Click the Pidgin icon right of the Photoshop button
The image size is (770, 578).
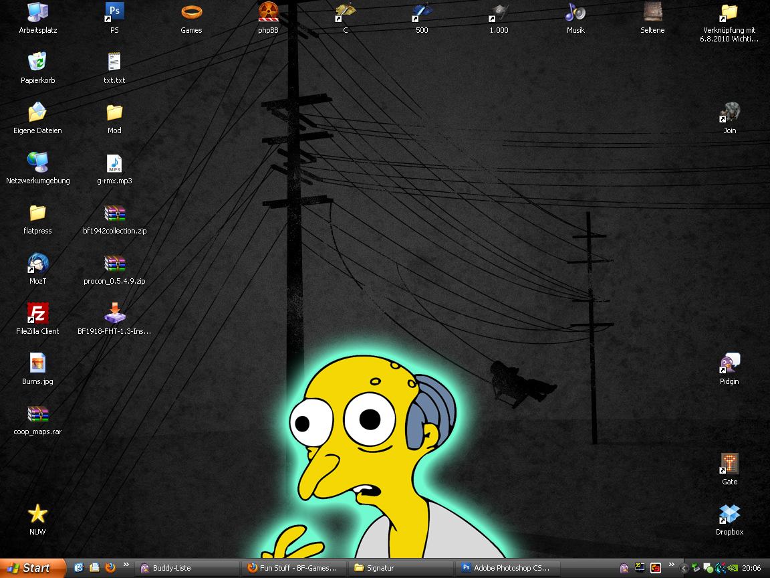tap(624, 568)
